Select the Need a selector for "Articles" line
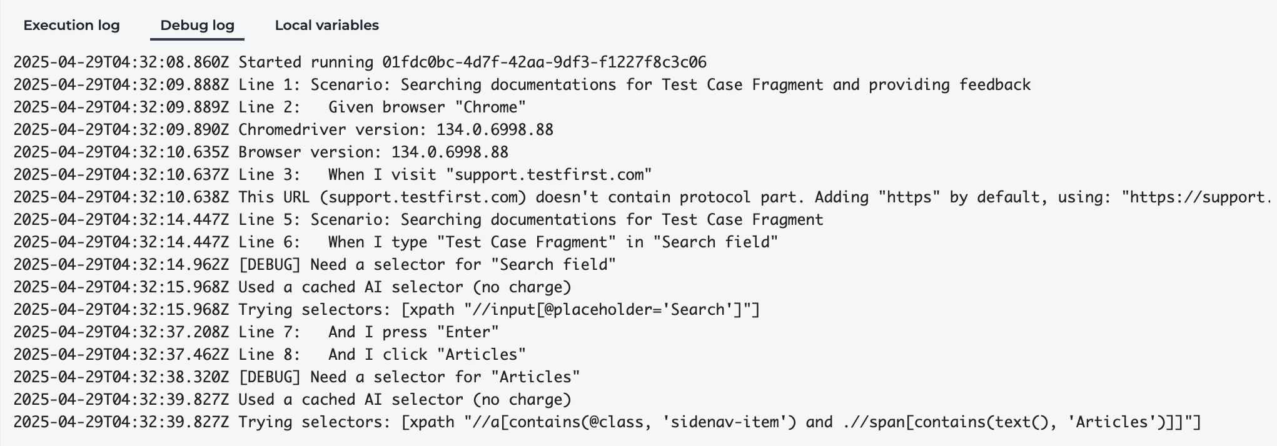Viewport: 1277px width, 446px height. (x=296, y=377)
